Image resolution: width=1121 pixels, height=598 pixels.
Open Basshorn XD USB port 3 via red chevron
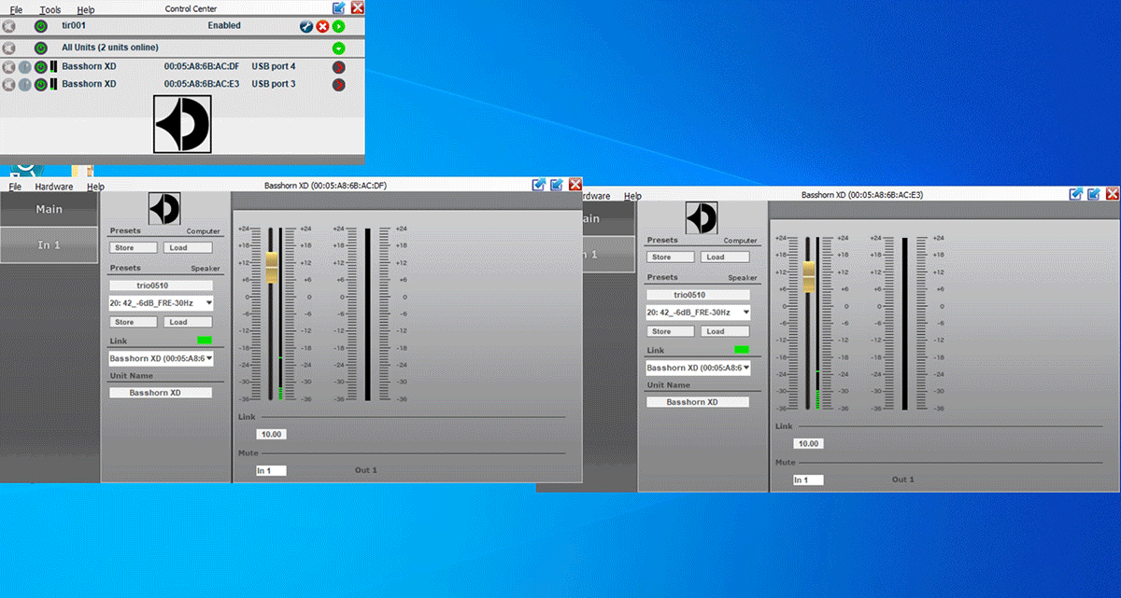[x=338, y=84]
